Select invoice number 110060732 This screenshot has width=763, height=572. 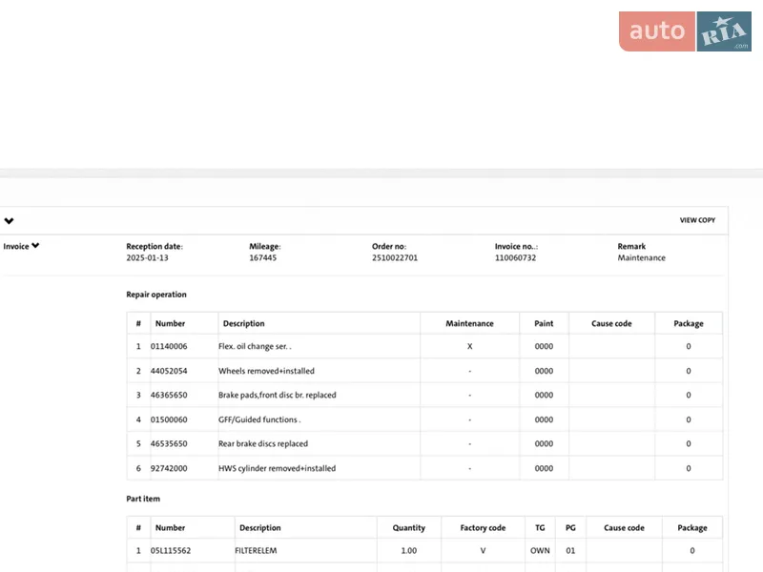[x=515, y=257]
